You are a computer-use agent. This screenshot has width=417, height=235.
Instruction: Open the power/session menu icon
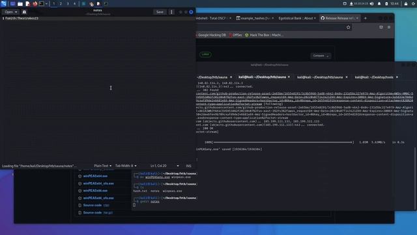(x=414, y=4)
